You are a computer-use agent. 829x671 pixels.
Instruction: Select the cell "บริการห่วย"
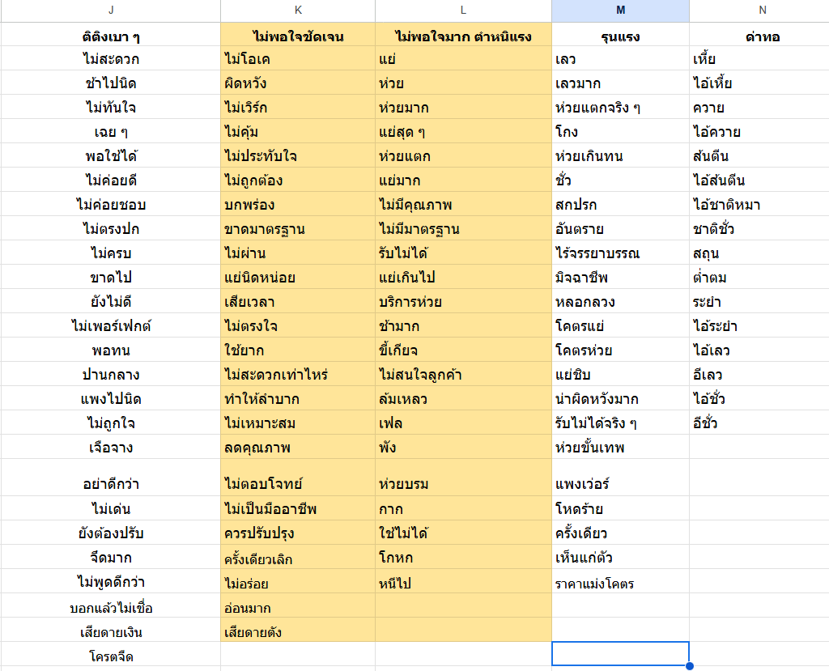coord(463,302)
